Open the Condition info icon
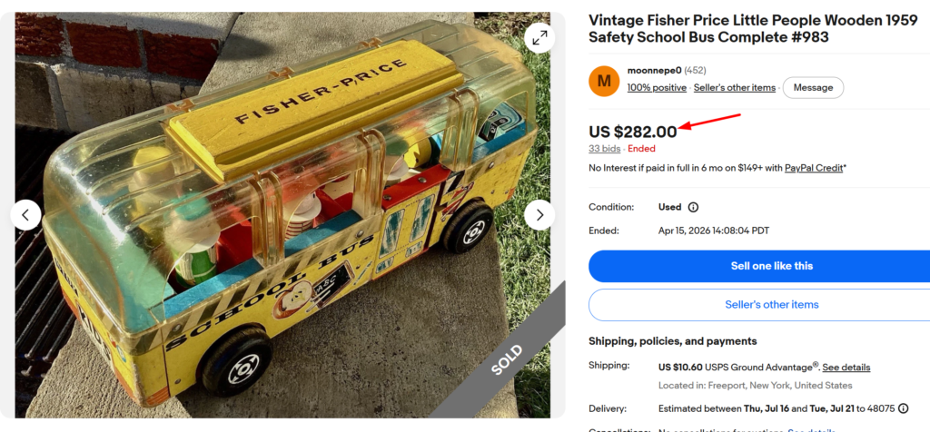The height and width of the screenshot is (432, 930). point(693,208)
